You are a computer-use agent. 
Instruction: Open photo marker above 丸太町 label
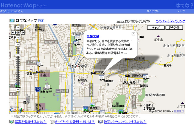(x=92, y=105)
